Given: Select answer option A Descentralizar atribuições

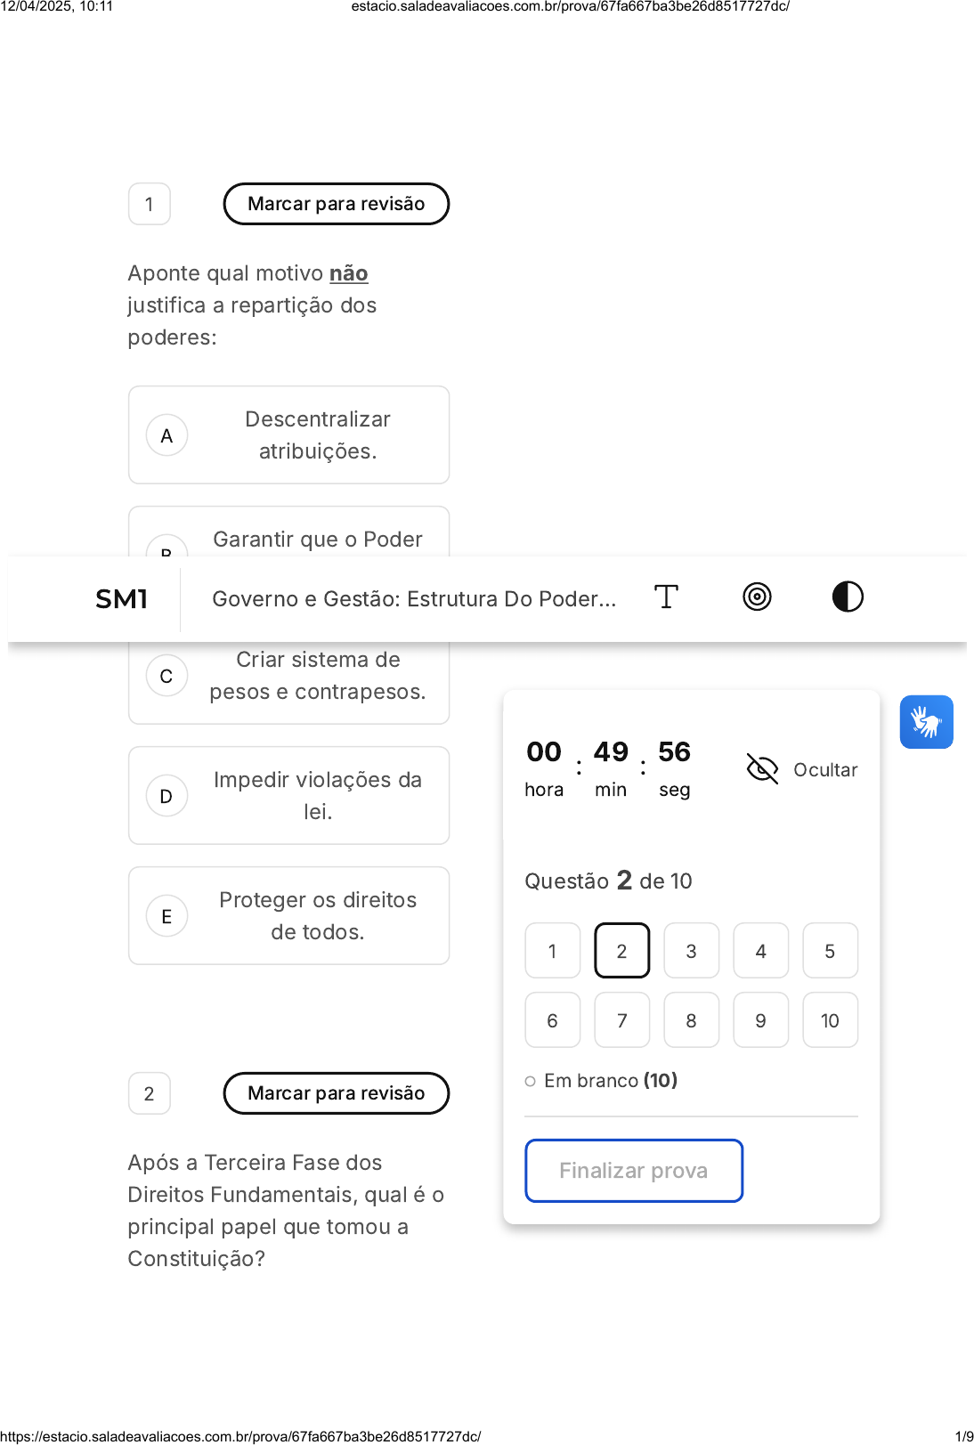Looking at the screenshot, I should 288,435.
